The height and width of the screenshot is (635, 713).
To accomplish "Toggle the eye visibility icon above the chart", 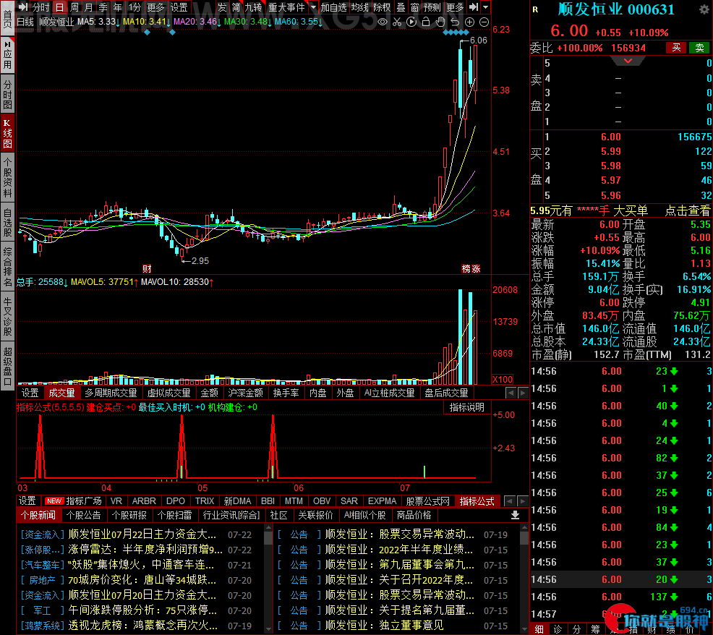I will click(383, 22).
